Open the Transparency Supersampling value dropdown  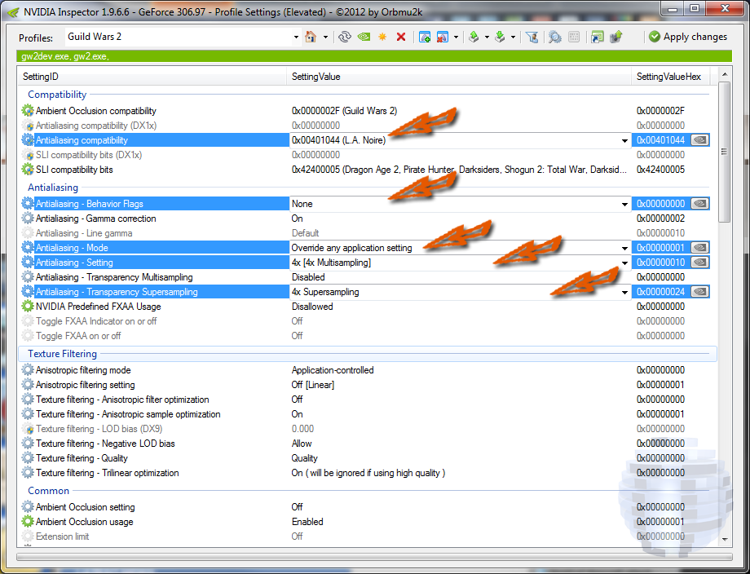[x=624, y=292]
